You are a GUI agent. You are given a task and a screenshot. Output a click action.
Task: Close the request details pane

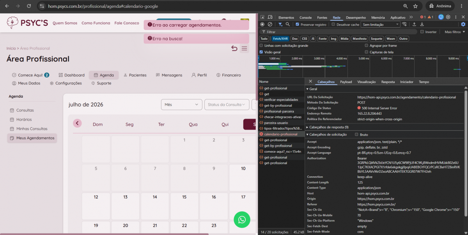tap(310, 81)
